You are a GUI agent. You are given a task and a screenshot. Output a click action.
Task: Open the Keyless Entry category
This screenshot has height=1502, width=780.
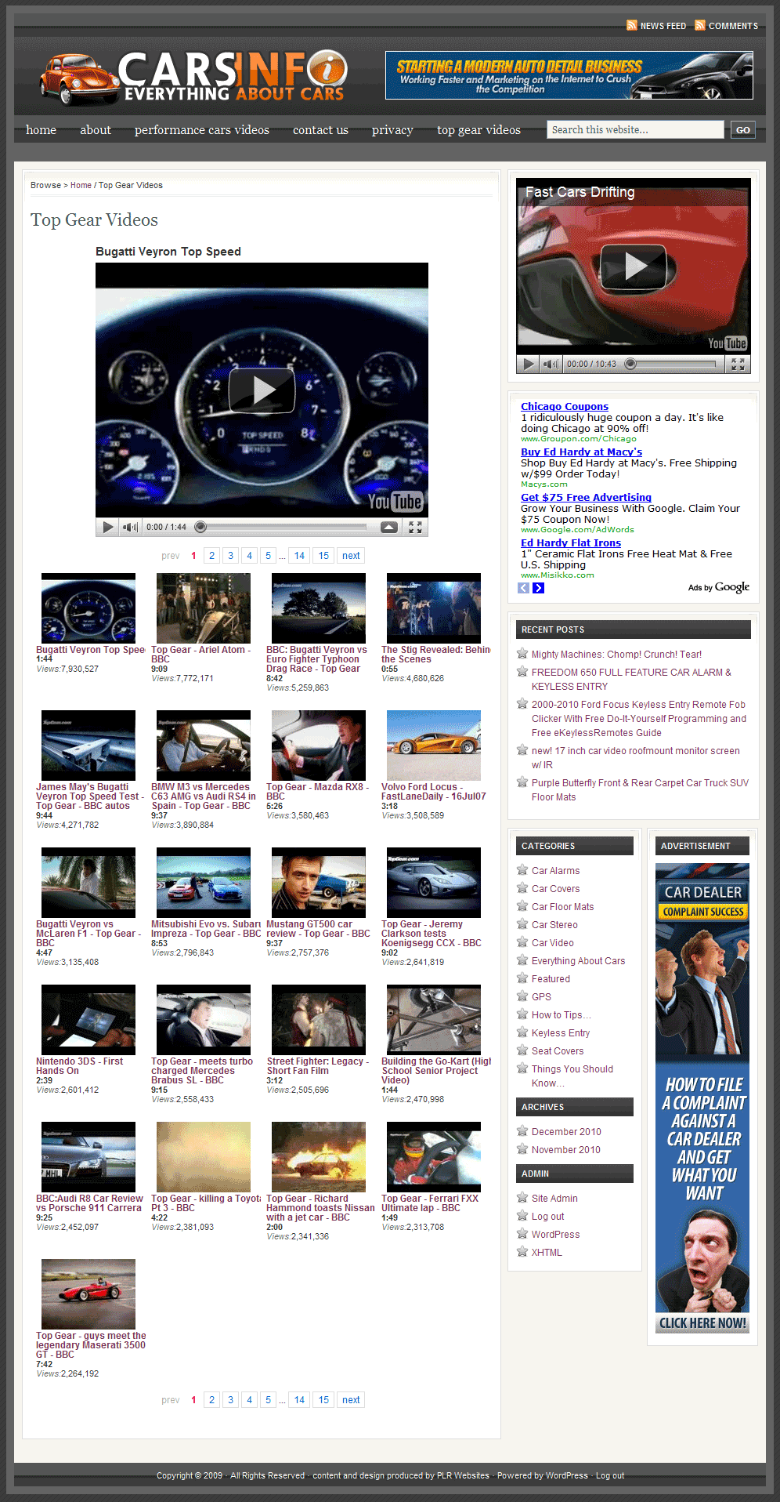click(561, 1033)
